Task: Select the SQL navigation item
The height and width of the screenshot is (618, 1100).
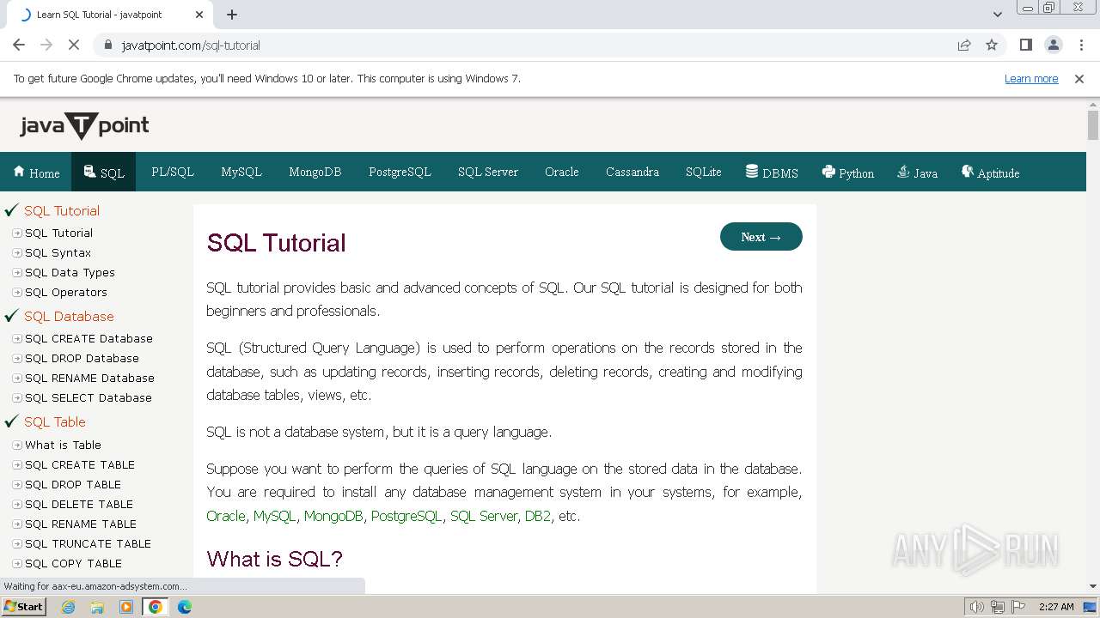Action: [x=104, y=173]
